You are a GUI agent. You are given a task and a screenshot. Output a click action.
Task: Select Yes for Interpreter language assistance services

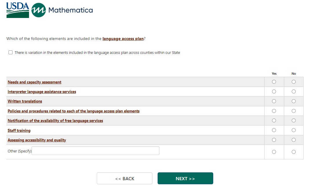pyautogui.click(x=274, y=92)
